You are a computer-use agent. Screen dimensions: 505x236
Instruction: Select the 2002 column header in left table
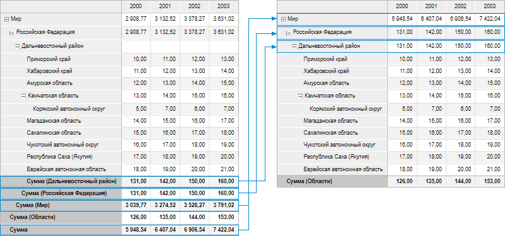[195, 6]
